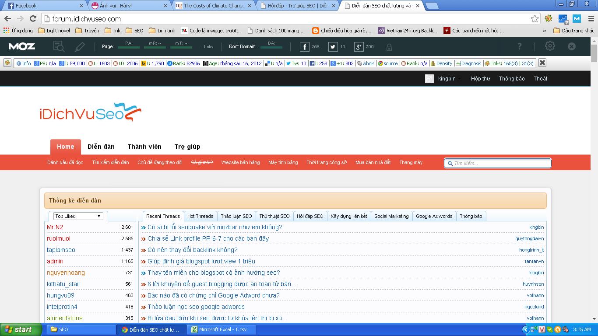Open the Top Liked dropdown
Image resolution: width=598 pixels, height=336 pixels.
pyautogui.click(x=78, y=216)
